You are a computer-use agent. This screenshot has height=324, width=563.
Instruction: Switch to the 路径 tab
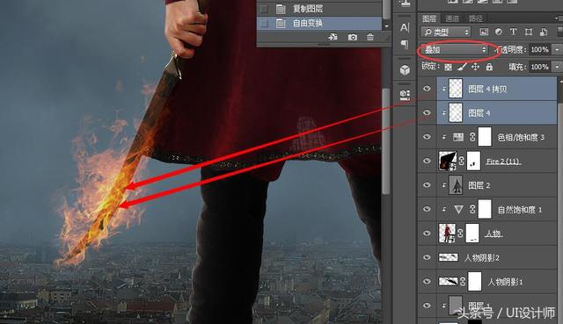coord(475,18)
